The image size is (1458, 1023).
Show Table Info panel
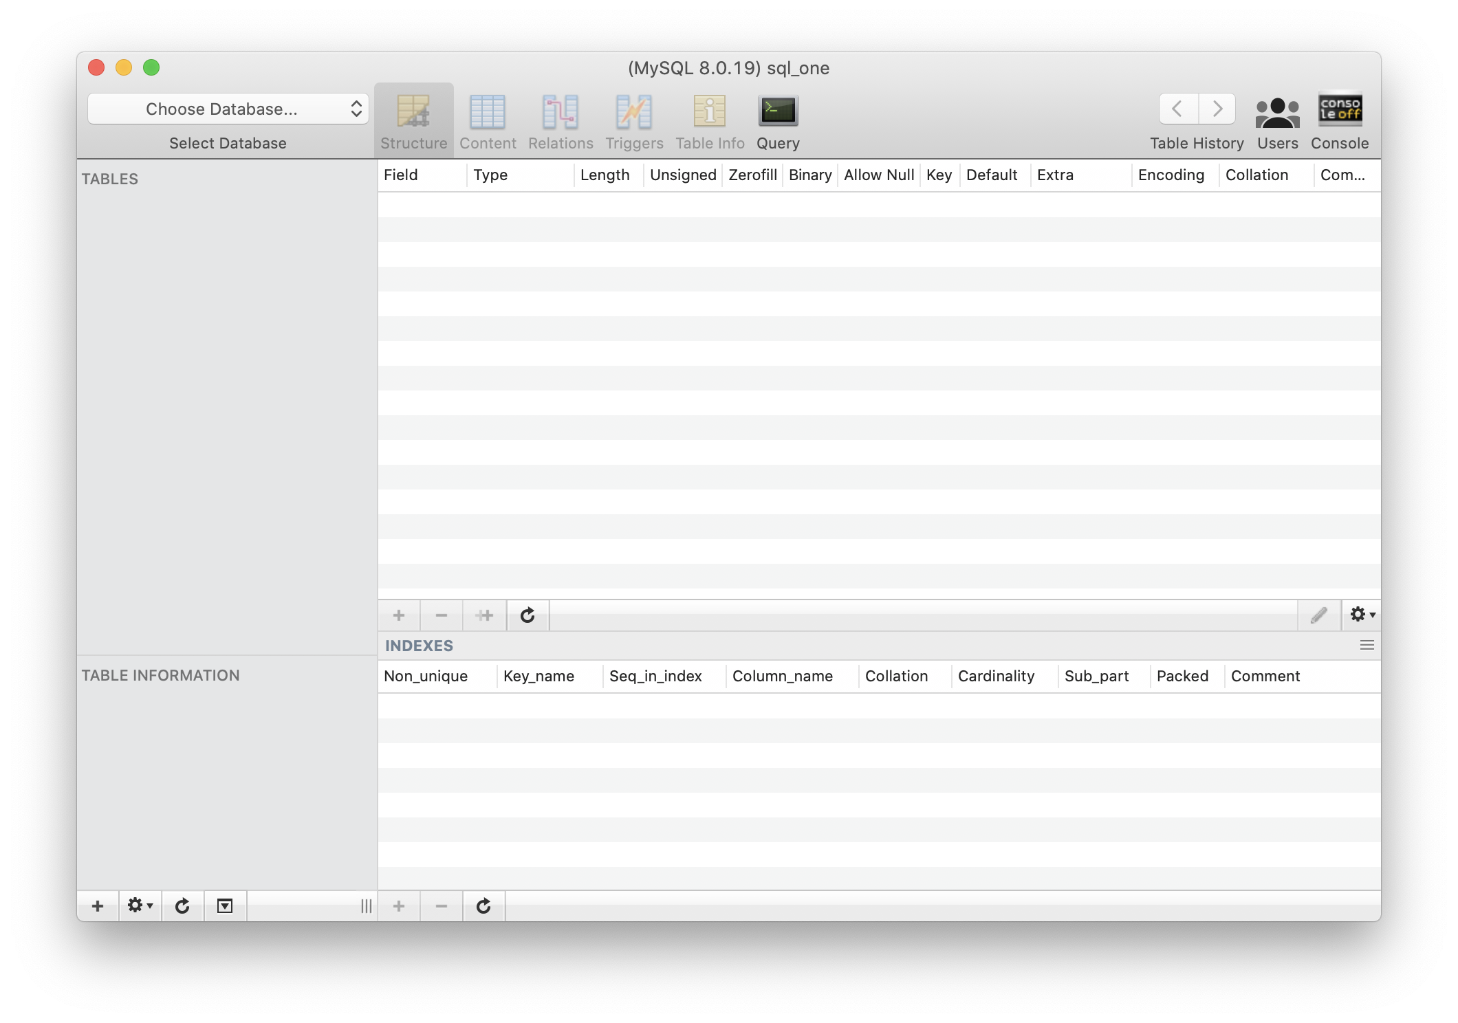(709, 120)
